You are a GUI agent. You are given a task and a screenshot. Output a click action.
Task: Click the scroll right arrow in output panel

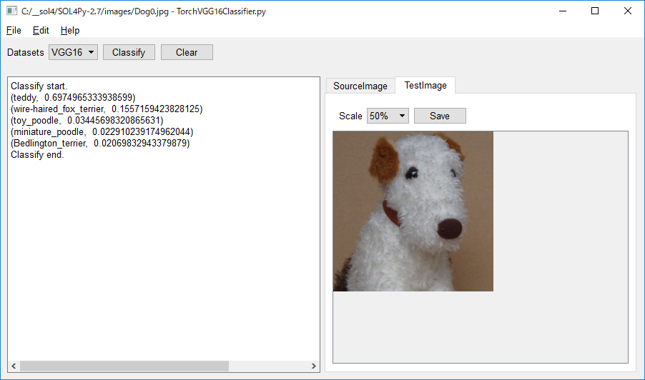tap(314, 366)
